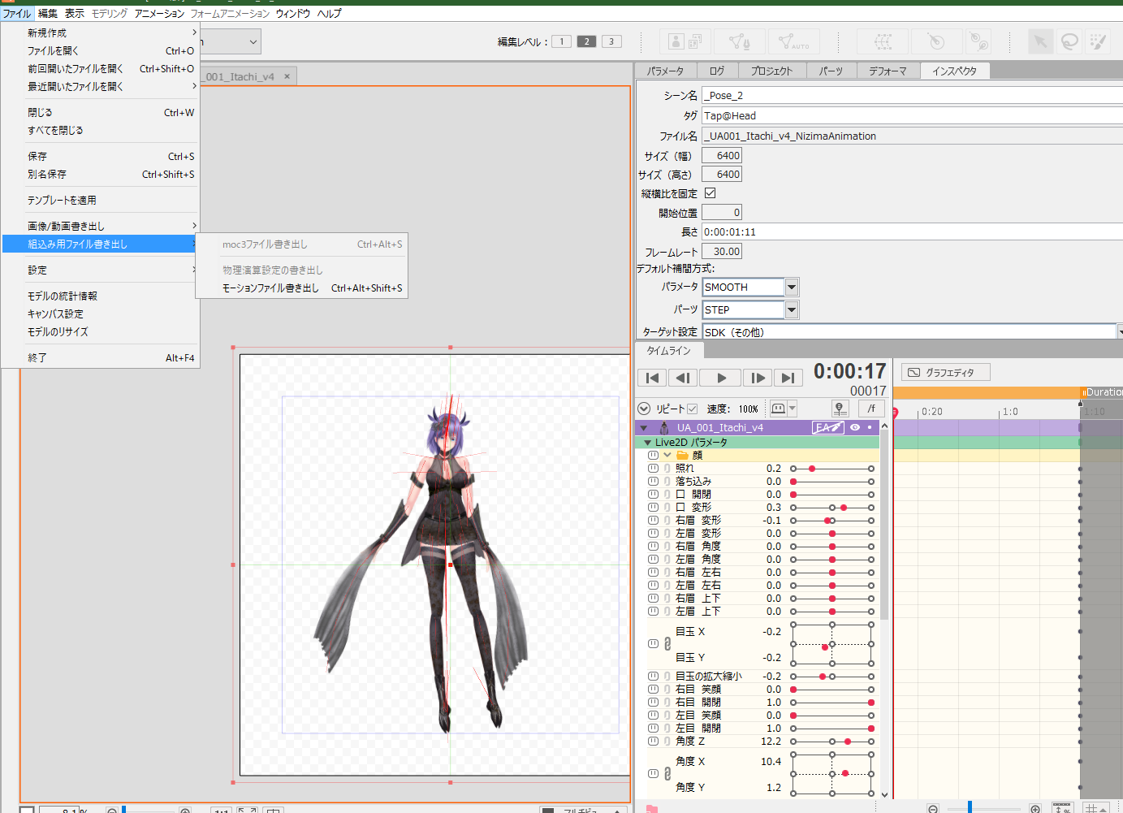This screenshot has height=813, width=1123.
Task: Click the 角度 Z parameter slider
Action: click(x=832, y=742)
